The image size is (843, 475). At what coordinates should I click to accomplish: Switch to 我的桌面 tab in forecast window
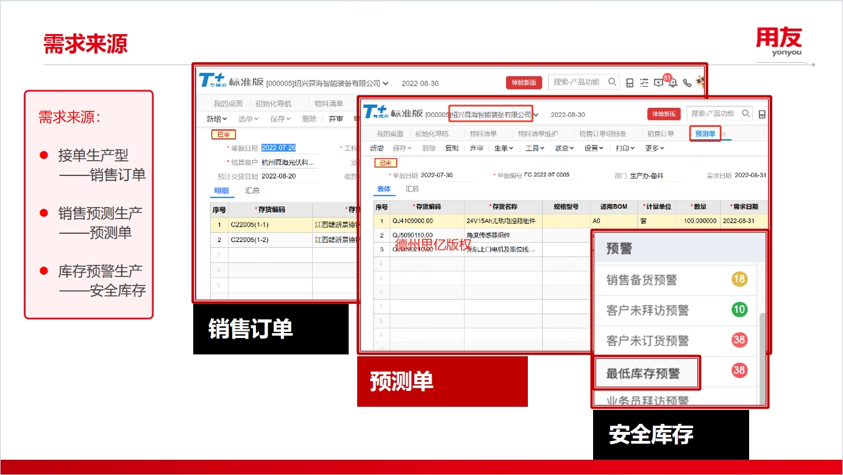(389, 134)
